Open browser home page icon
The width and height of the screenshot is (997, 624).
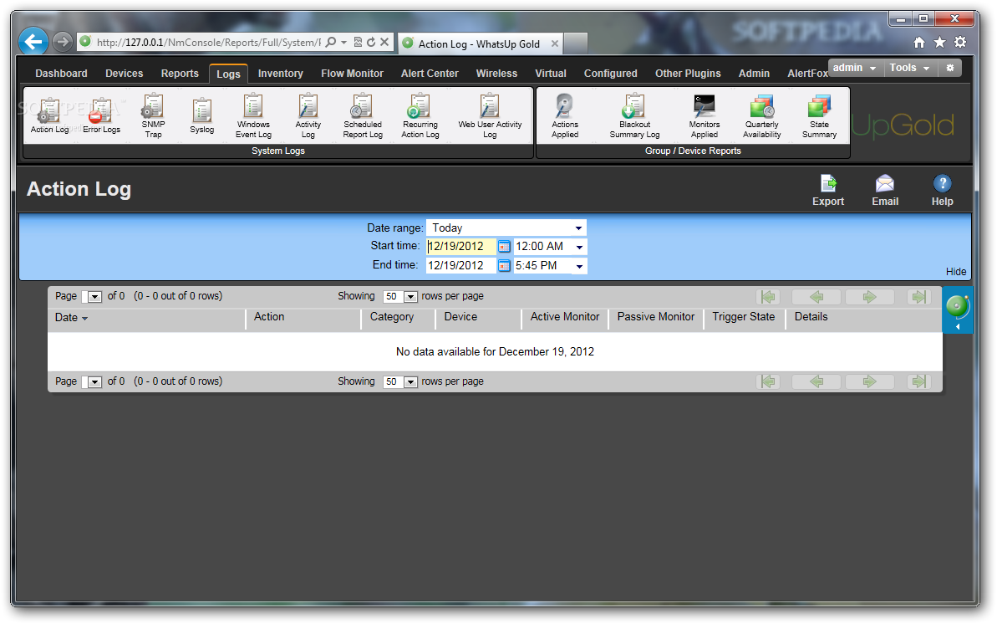(x=918, y=43)
